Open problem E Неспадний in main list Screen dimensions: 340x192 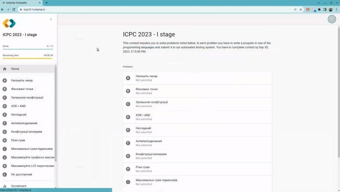pyautogui.click(x=197, y=130)
